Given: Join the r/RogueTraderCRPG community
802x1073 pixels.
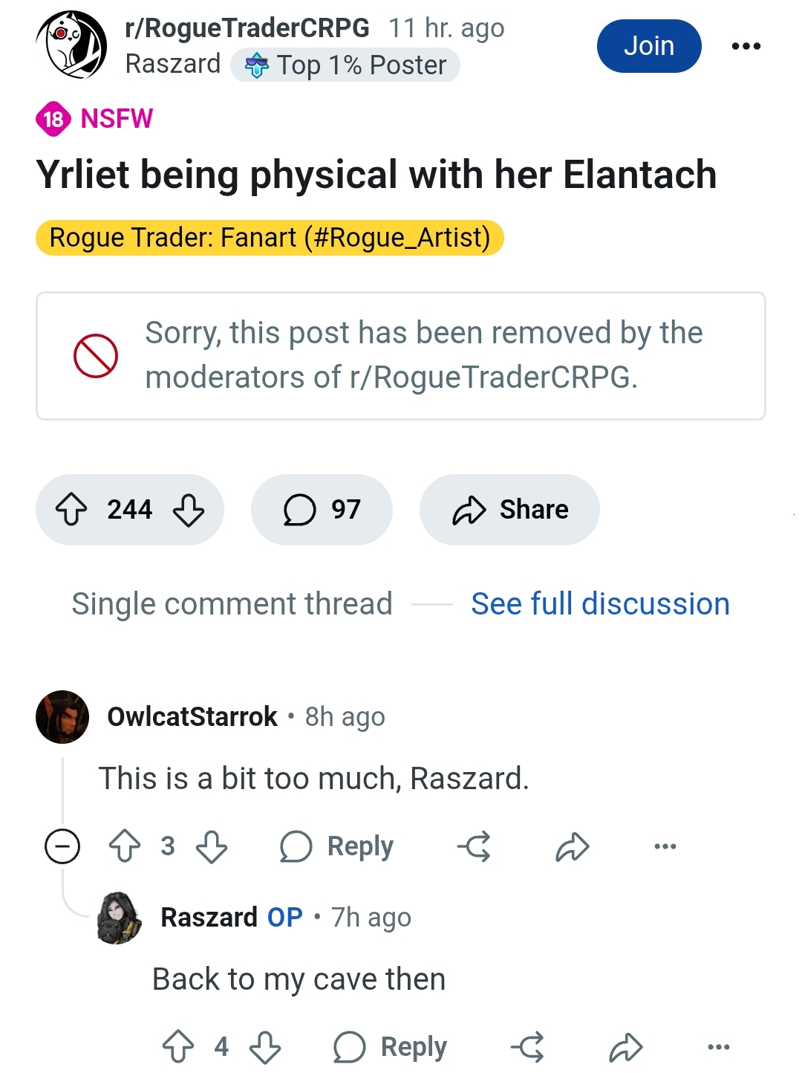Looking at the screenshot, I should click(x=648, y=46).
